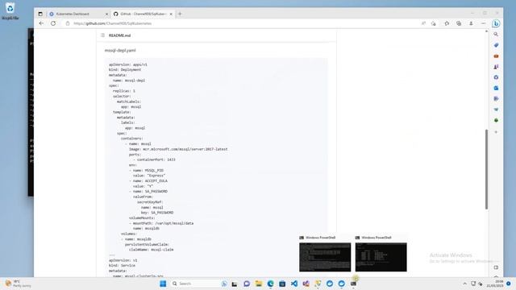Open the green tree icon in Edge sidebar
The width and height of the screenshot is (516, 290).
tap(496, 120)
